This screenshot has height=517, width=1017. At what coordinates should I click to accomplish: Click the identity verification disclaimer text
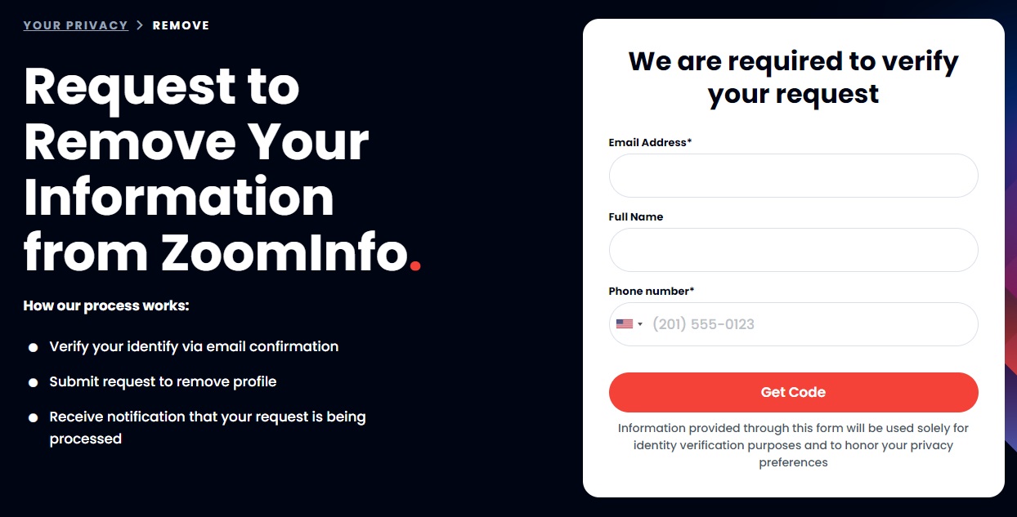(x=793, y=444)
